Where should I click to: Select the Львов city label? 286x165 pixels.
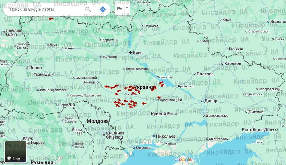(35, 68)
